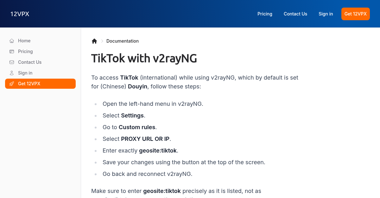
Task: Click the envelope icon beside Contact Us
Action: point(11,62)
